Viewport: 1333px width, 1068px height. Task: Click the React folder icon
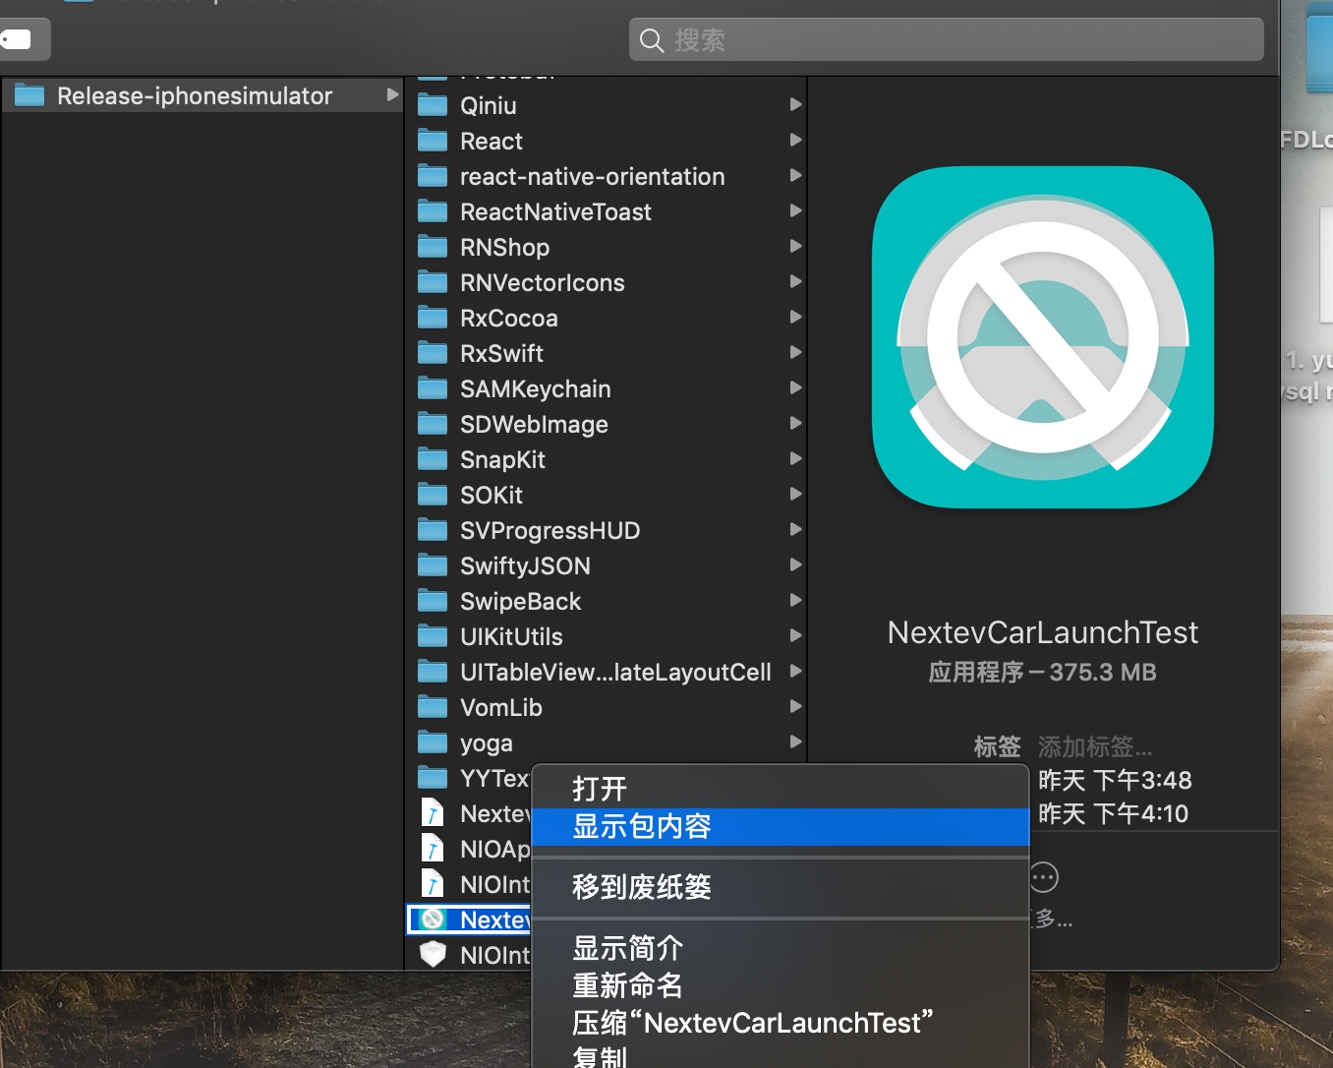pos(433,141)
